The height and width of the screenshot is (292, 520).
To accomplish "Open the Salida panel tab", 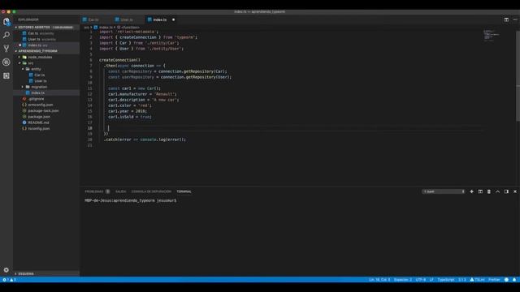I will pos(121,191).
